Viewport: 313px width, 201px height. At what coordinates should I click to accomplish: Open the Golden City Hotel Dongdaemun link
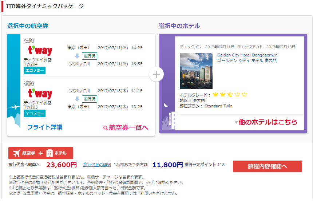[247, 55]
